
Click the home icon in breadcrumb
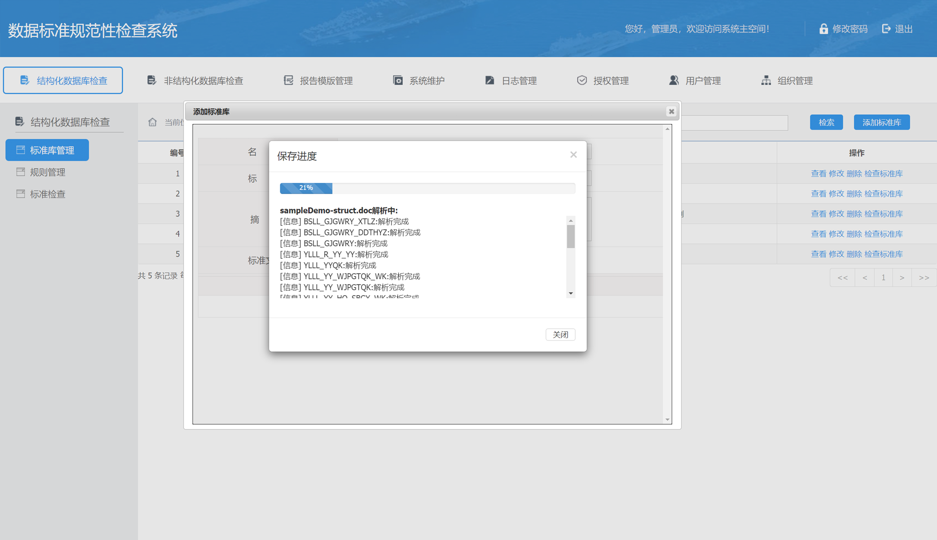click(x=152, y=122)
